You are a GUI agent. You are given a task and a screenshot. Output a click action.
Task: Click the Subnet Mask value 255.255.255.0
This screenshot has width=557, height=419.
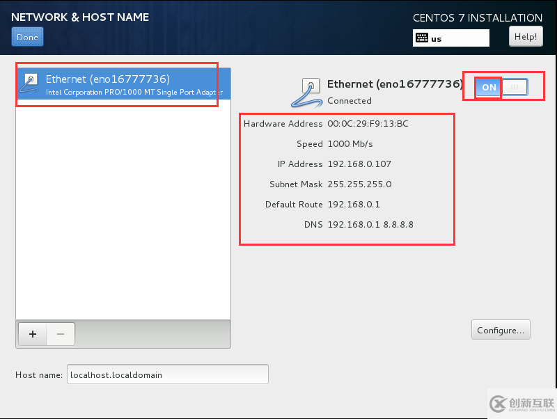[x=359, y=184]
